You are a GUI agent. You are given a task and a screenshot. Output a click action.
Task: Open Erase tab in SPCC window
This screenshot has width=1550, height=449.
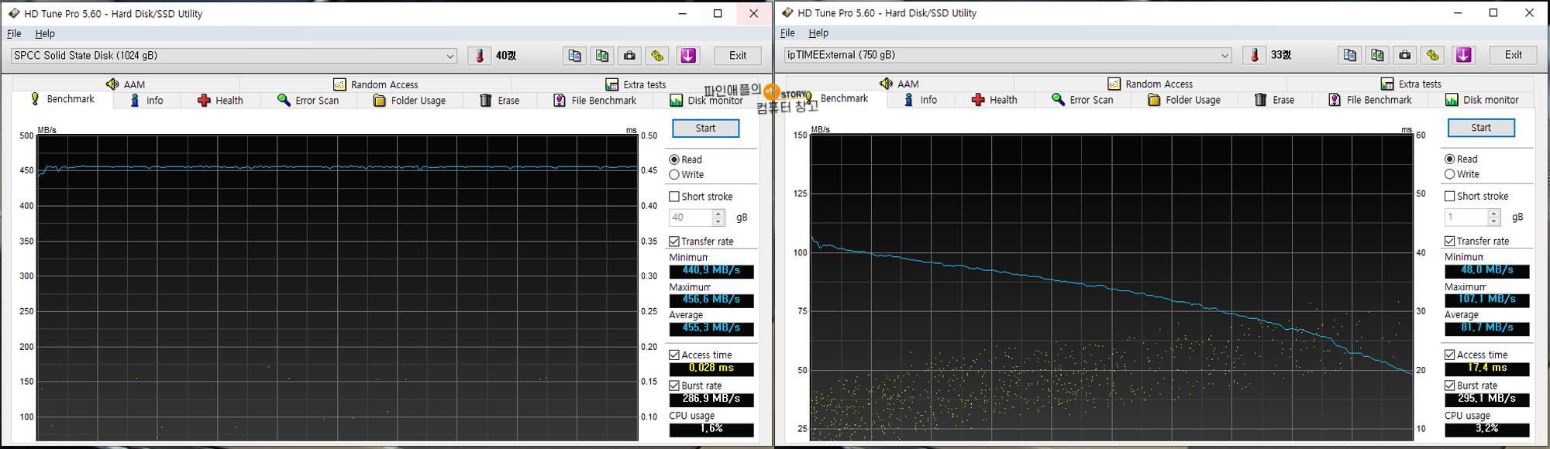pos(500,101)
